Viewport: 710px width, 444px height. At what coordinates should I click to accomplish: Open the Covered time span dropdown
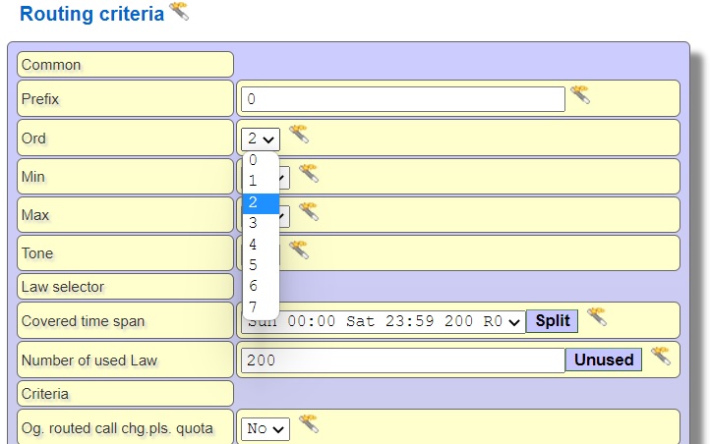[384, 321]
